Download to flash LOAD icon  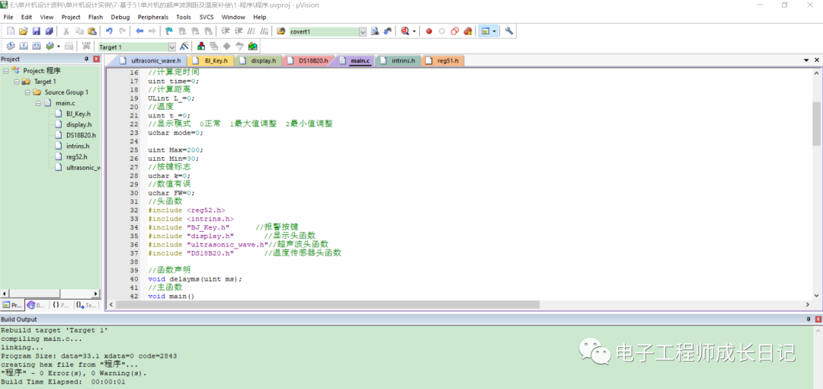click(x=87, y=47)
